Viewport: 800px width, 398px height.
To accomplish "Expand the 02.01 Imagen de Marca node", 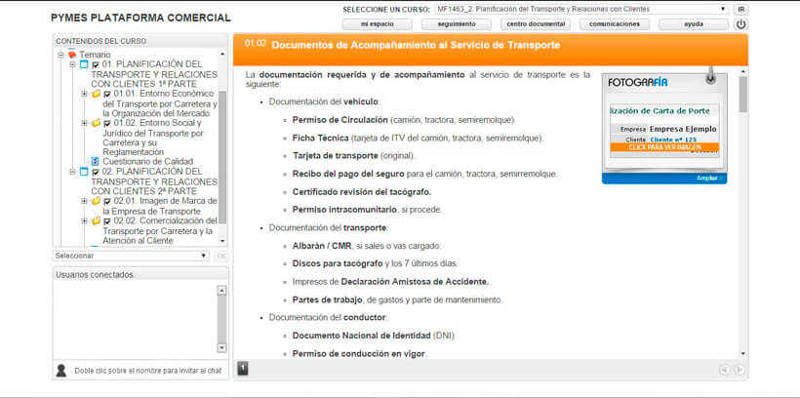I will point(84,201).
